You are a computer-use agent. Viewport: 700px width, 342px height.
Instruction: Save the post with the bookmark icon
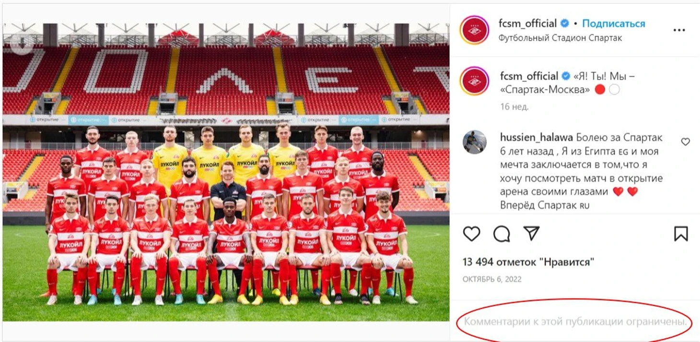681,234
